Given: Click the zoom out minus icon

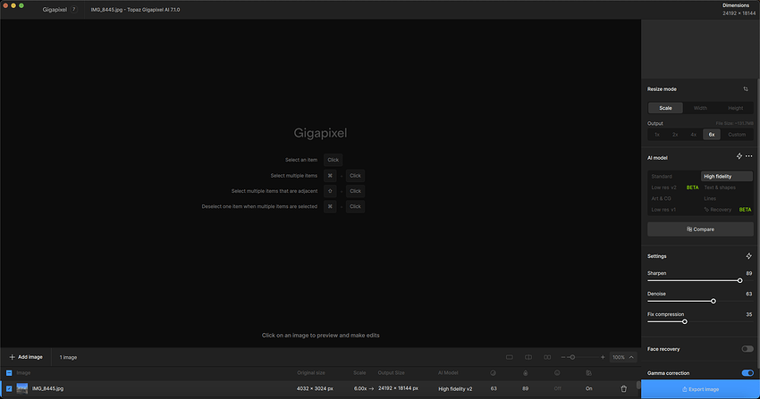Looking at the screenshot, I should coord(563,357).
